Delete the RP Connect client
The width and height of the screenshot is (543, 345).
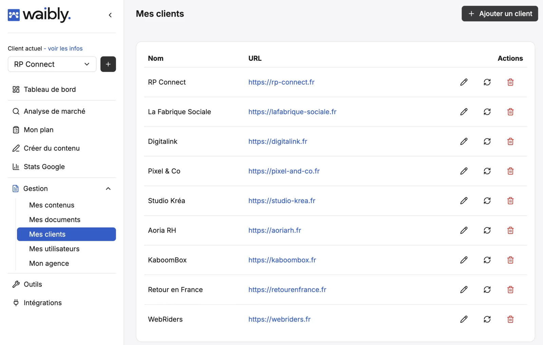click(510, 82)
